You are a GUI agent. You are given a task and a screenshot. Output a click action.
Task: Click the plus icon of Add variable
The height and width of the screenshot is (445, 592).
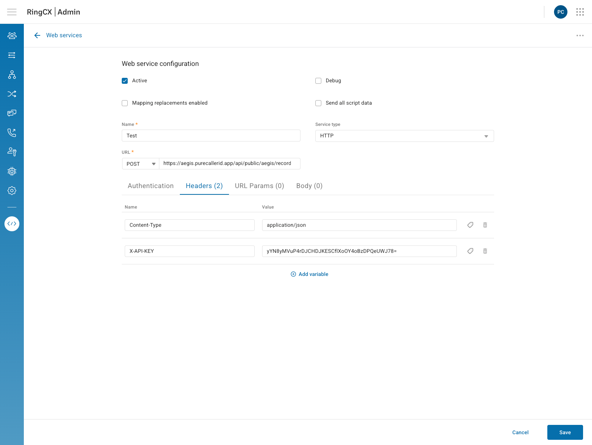tap(293, 274)
